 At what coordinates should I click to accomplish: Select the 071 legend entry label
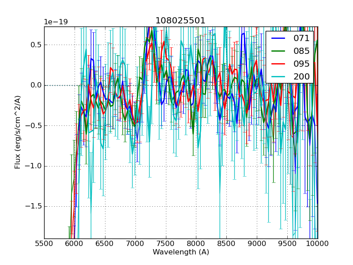(x=301, y=38)
